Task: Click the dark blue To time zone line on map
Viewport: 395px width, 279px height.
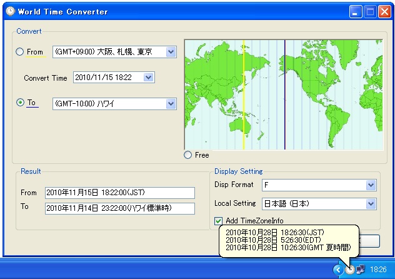Action: tap(285, 94)
